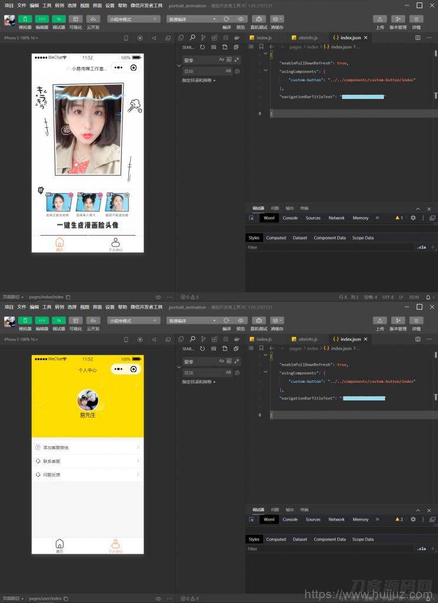Switch to Console tab in upper debugger
438x603 pixels.
(x=290, y=218)
